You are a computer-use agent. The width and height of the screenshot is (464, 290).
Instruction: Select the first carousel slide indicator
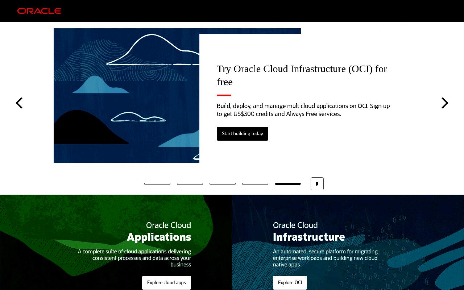157,184
